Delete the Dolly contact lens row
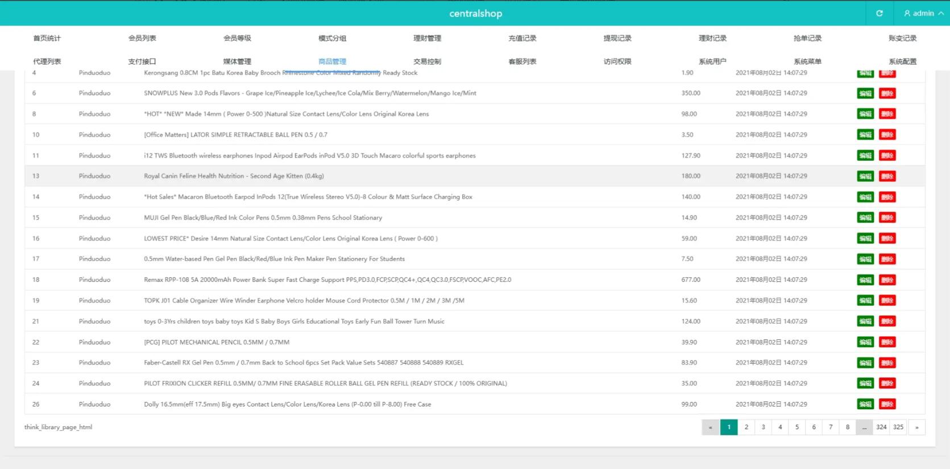Screen dimensions: 950x469 887,404
